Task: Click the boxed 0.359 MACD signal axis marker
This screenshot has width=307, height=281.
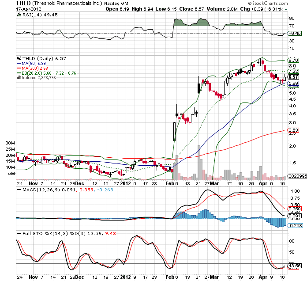Action: click(295, 209)
